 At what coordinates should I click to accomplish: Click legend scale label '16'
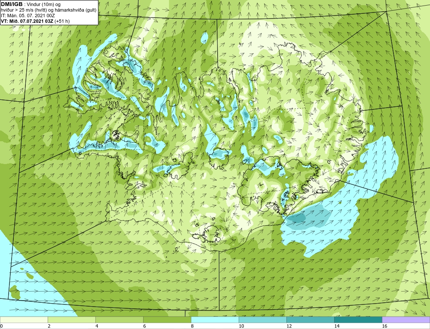click(x=384, y=326)
